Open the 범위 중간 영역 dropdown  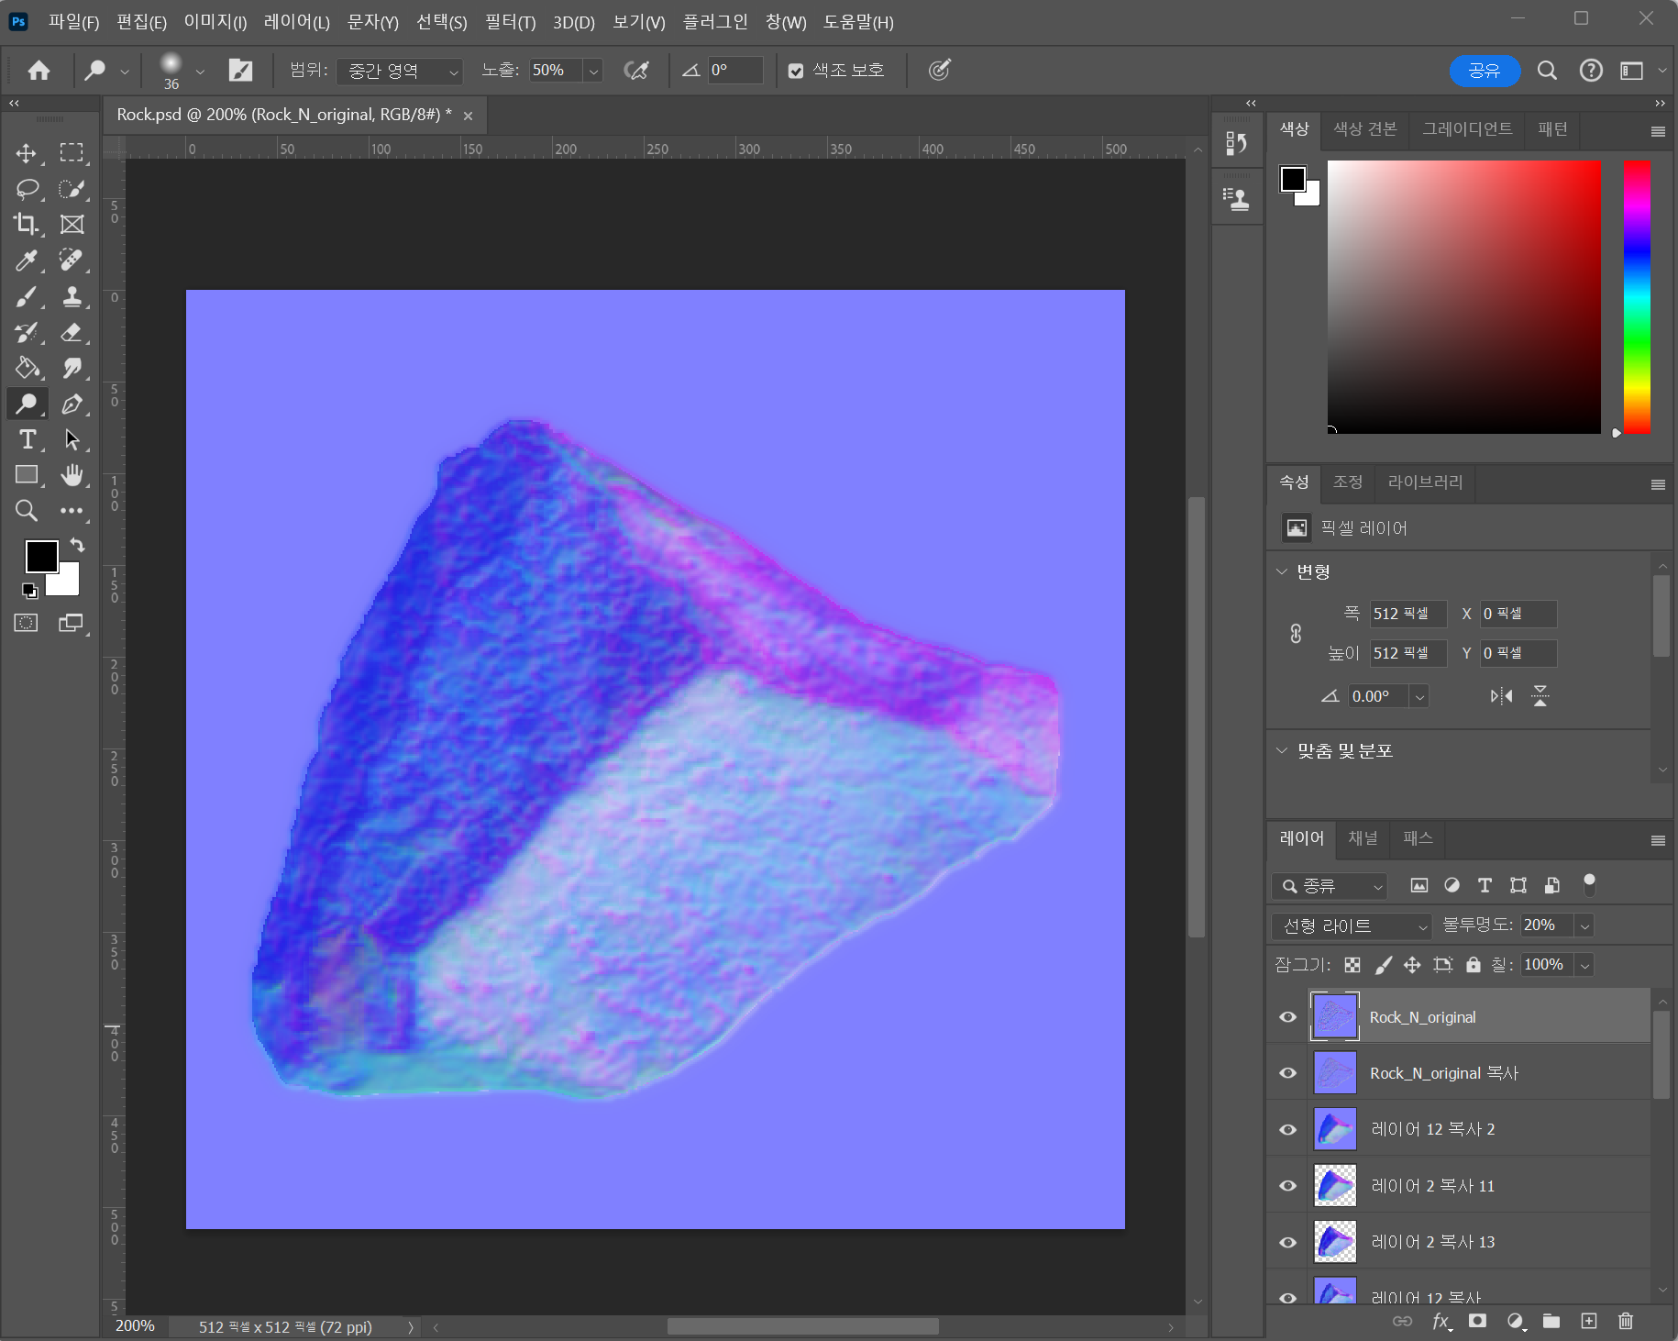[x=399, y=71]
